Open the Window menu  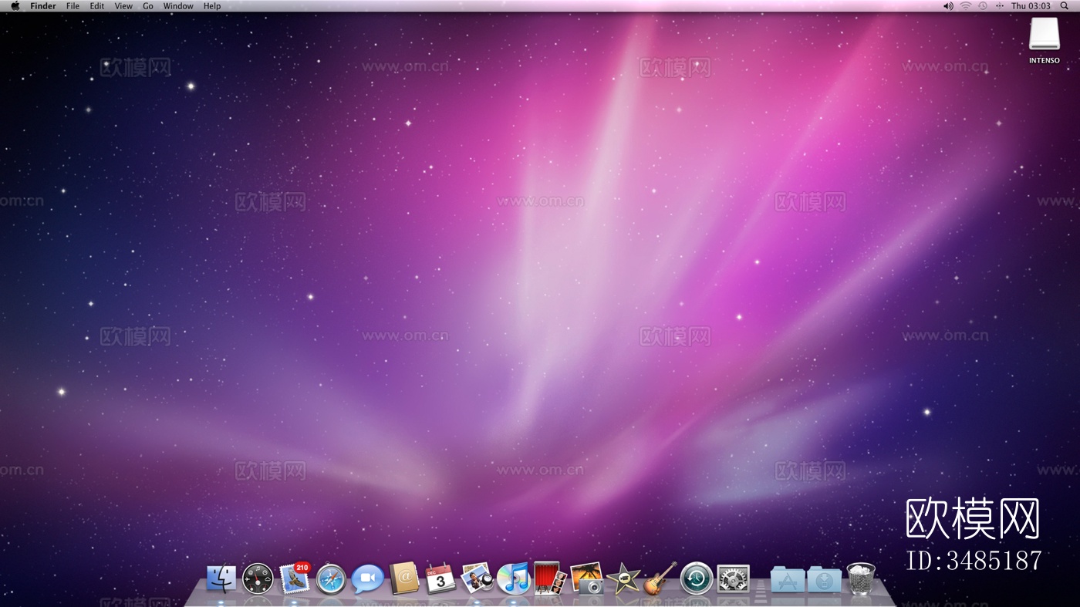178,6
